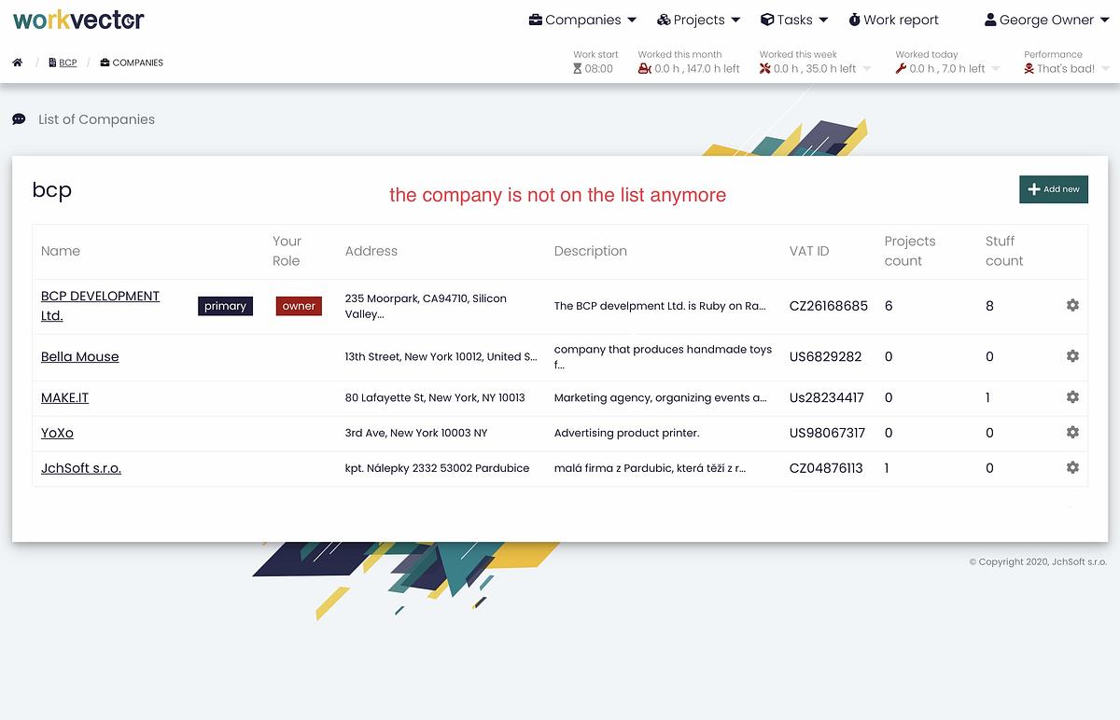Viewport: 1120px width, 720px height.
Task: Expand the Companies dropdown menu
Action: (582, 20)
